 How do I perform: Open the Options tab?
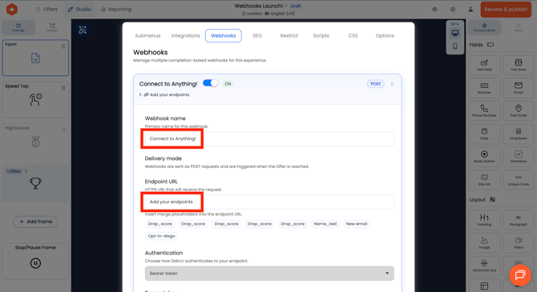tap(385, 35)
